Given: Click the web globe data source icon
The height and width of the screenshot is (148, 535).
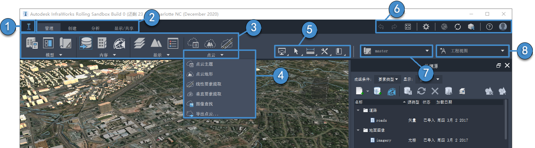Looking at the screenshot, I should [392, 91].
